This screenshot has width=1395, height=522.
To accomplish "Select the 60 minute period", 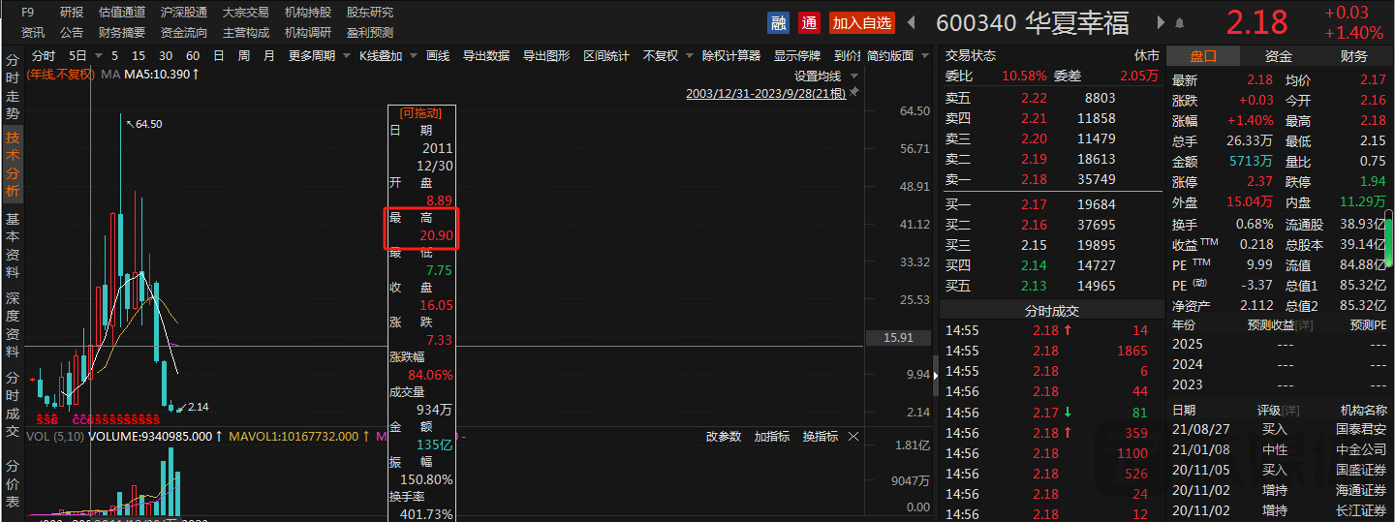I will tap(193, 56).
